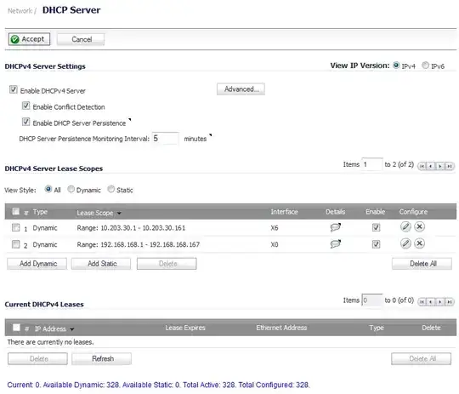Remove the X0 lease scope with X icon
This screenshot has height=394, width=459.
tap(420, 243)
